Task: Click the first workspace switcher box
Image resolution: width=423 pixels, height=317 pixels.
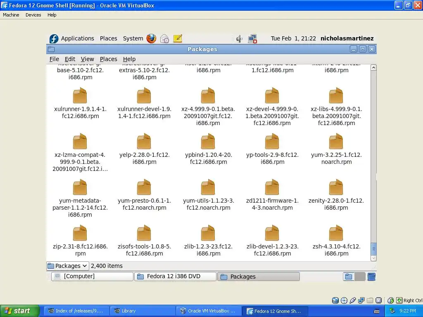Action: point(349,277)
